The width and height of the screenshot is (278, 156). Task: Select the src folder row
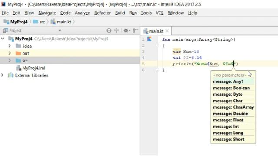[x=70, y=61]
